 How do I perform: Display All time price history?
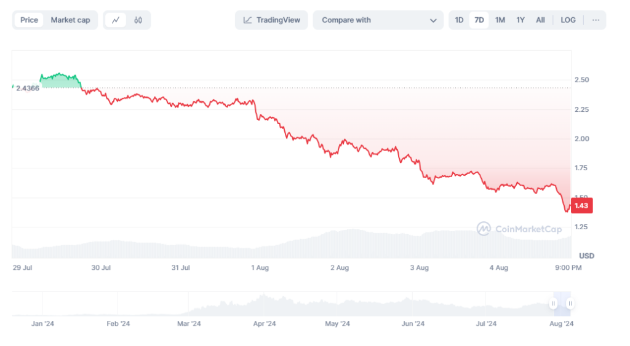tap(540, 20)
